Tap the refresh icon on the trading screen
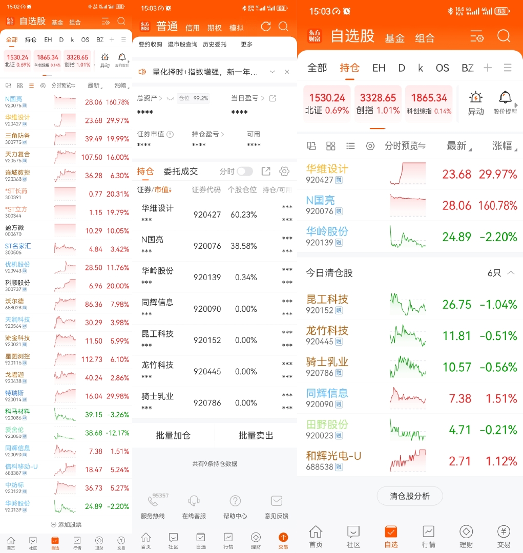523x553 pixels. (x=266, y=27)
